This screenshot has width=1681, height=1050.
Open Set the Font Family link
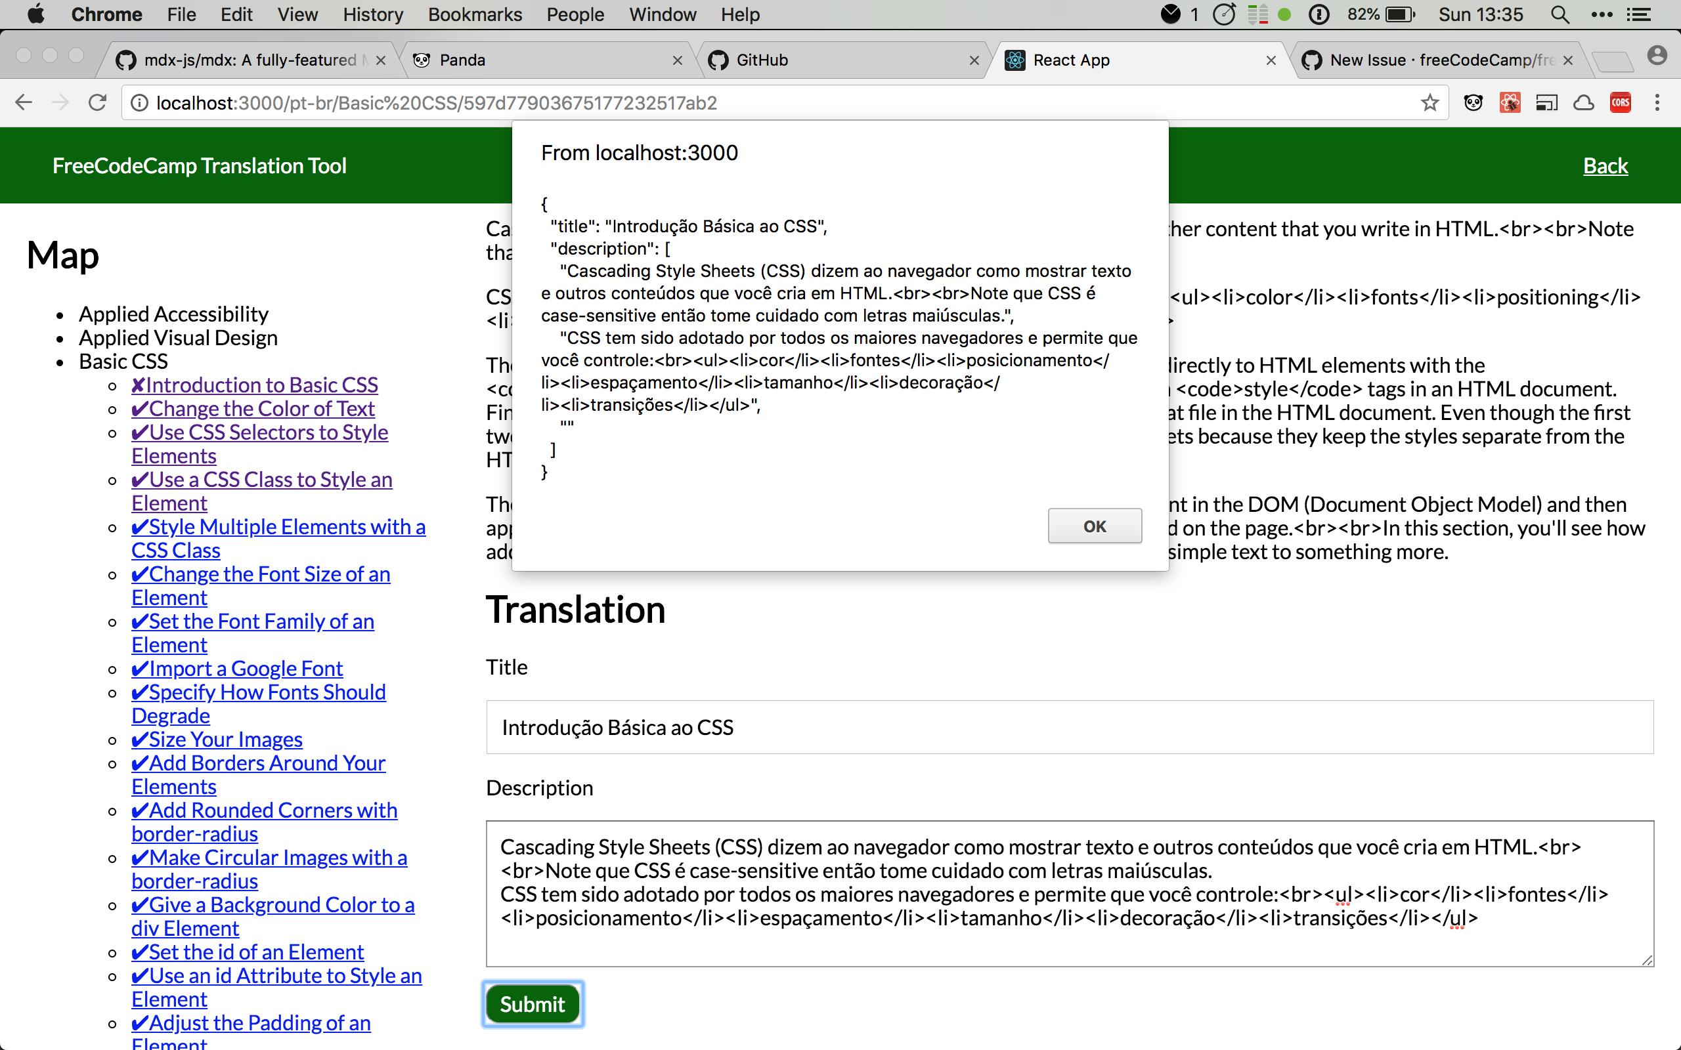pos(253,633)
